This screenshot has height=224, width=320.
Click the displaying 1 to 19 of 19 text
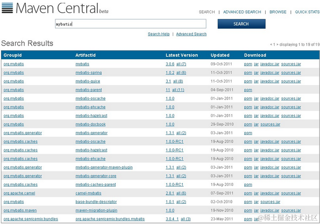(299, 45)
